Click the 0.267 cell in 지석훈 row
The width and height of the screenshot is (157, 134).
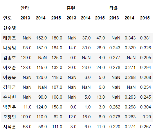(145, 127)
